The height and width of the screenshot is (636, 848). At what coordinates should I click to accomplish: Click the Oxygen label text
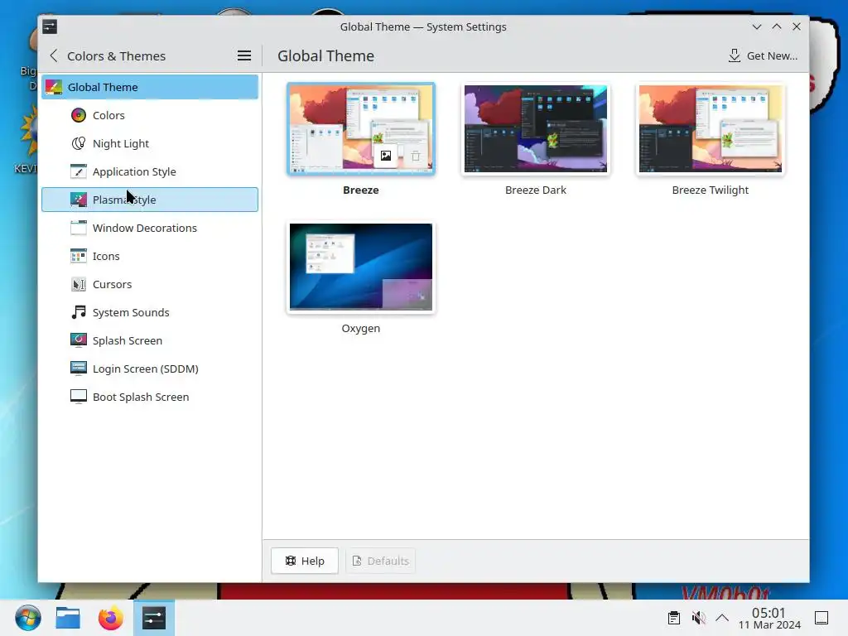click(x=361, y=328)
